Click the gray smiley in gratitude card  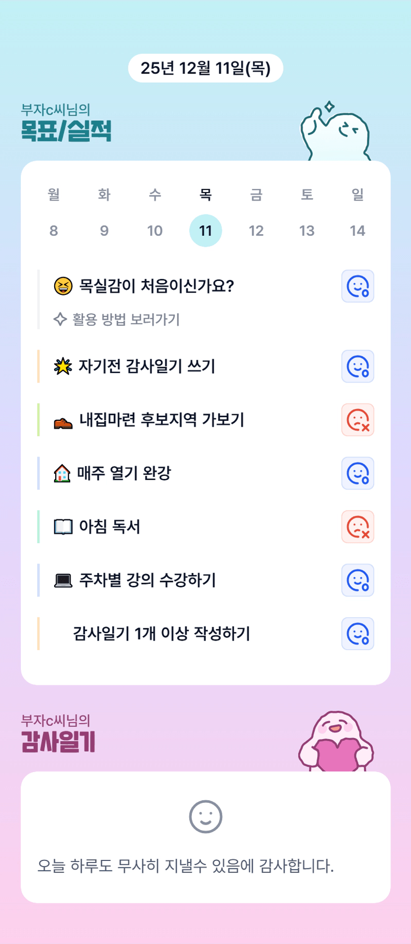(205, 817)
